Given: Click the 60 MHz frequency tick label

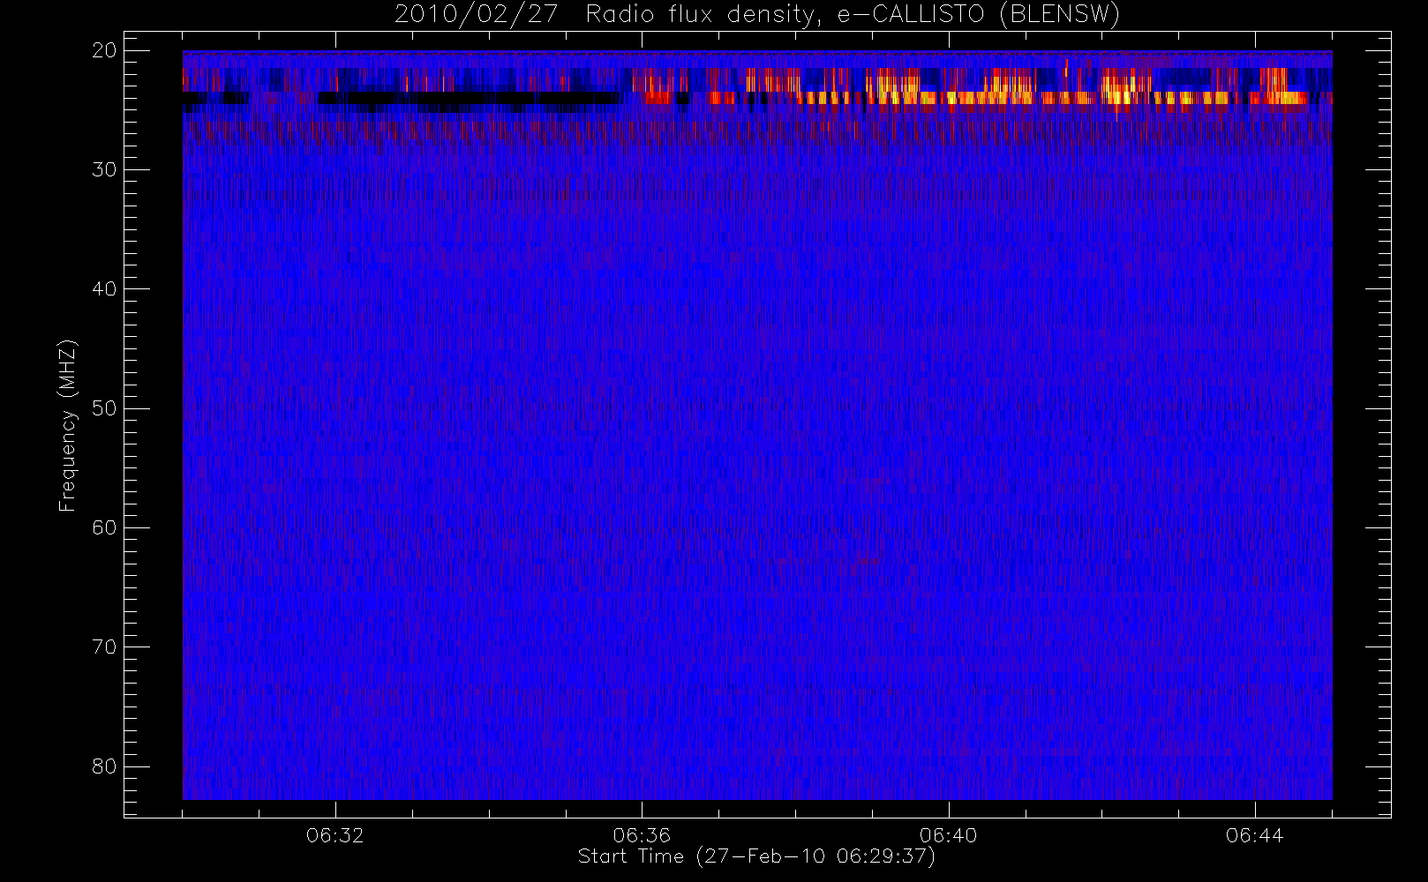Looking at the screenshot, I should click(104, 527).
